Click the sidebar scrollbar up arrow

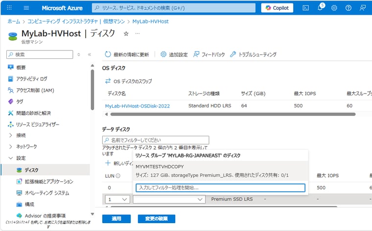[x=93, y=65]
